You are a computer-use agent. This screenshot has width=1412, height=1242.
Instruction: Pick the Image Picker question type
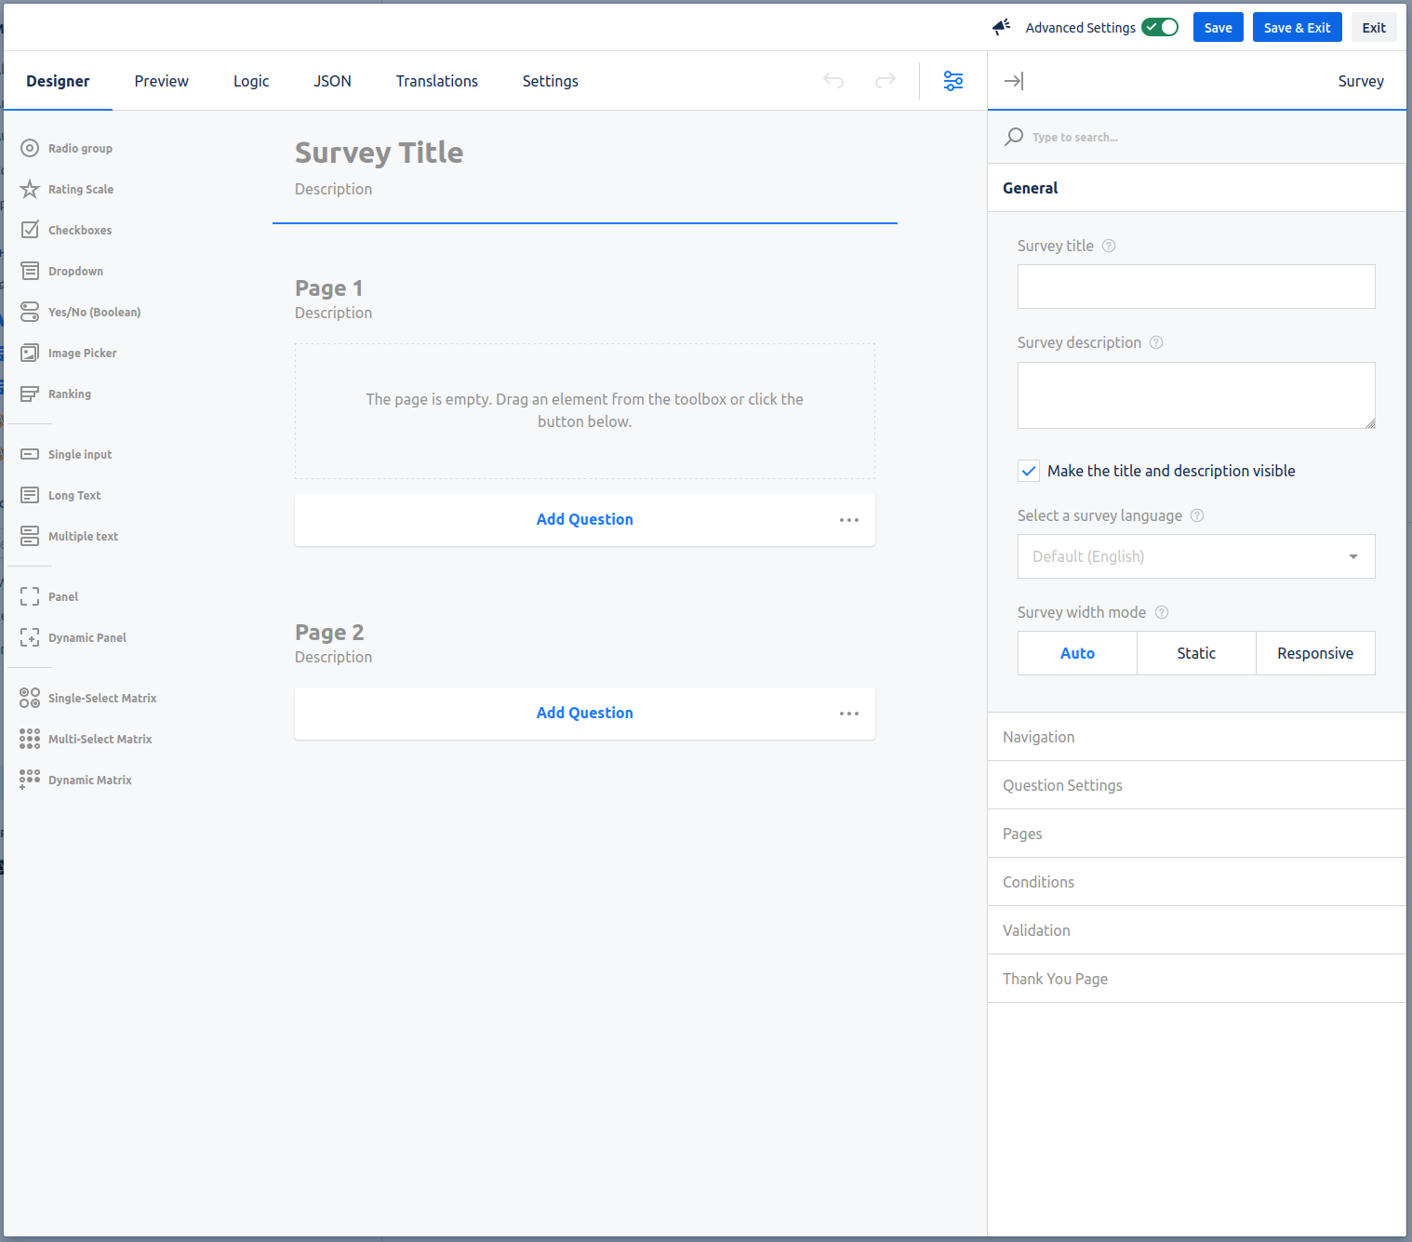(82, 353)
